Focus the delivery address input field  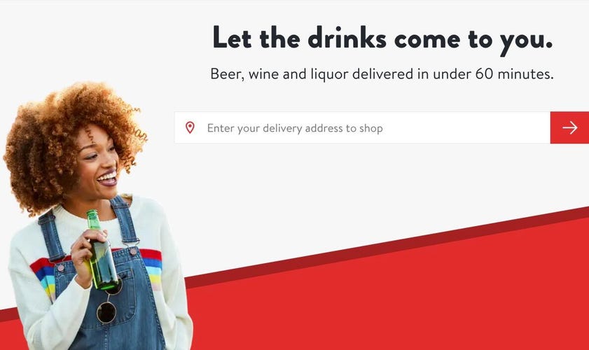pos(363,127)
